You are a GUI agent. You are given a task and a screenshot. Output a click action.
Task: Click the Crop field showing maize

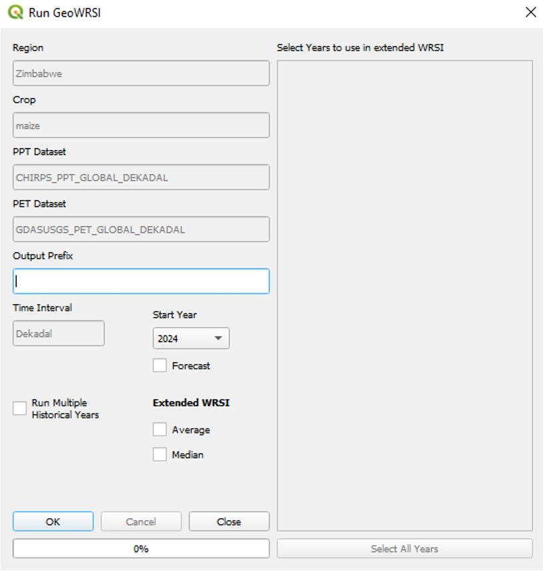pyautogui.click(x=141, y=125)
